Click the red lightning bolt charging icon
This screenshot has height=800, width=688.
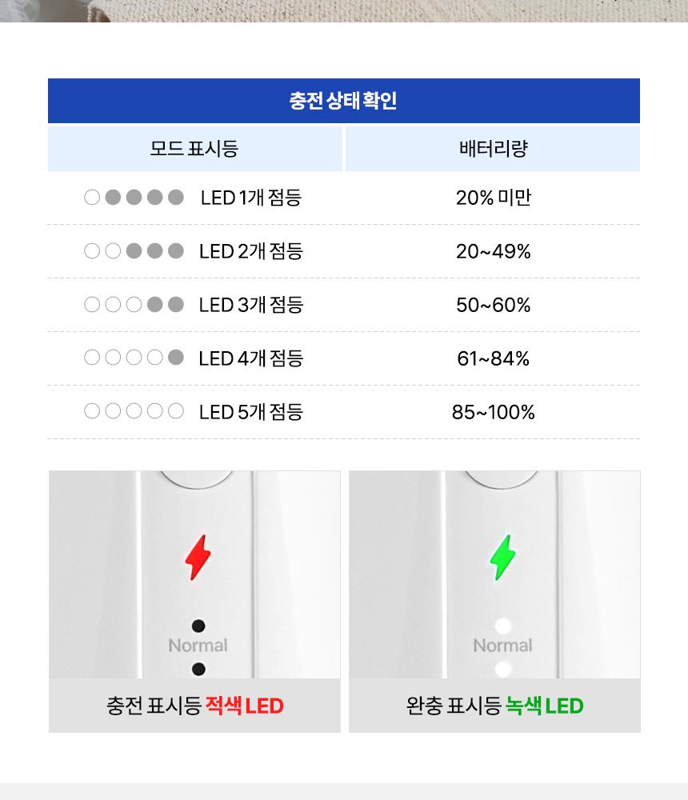click(198, 556)
